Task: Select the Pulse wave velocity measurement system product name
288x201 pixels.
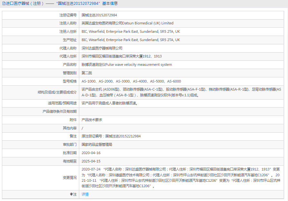Action: pos(127,65)
